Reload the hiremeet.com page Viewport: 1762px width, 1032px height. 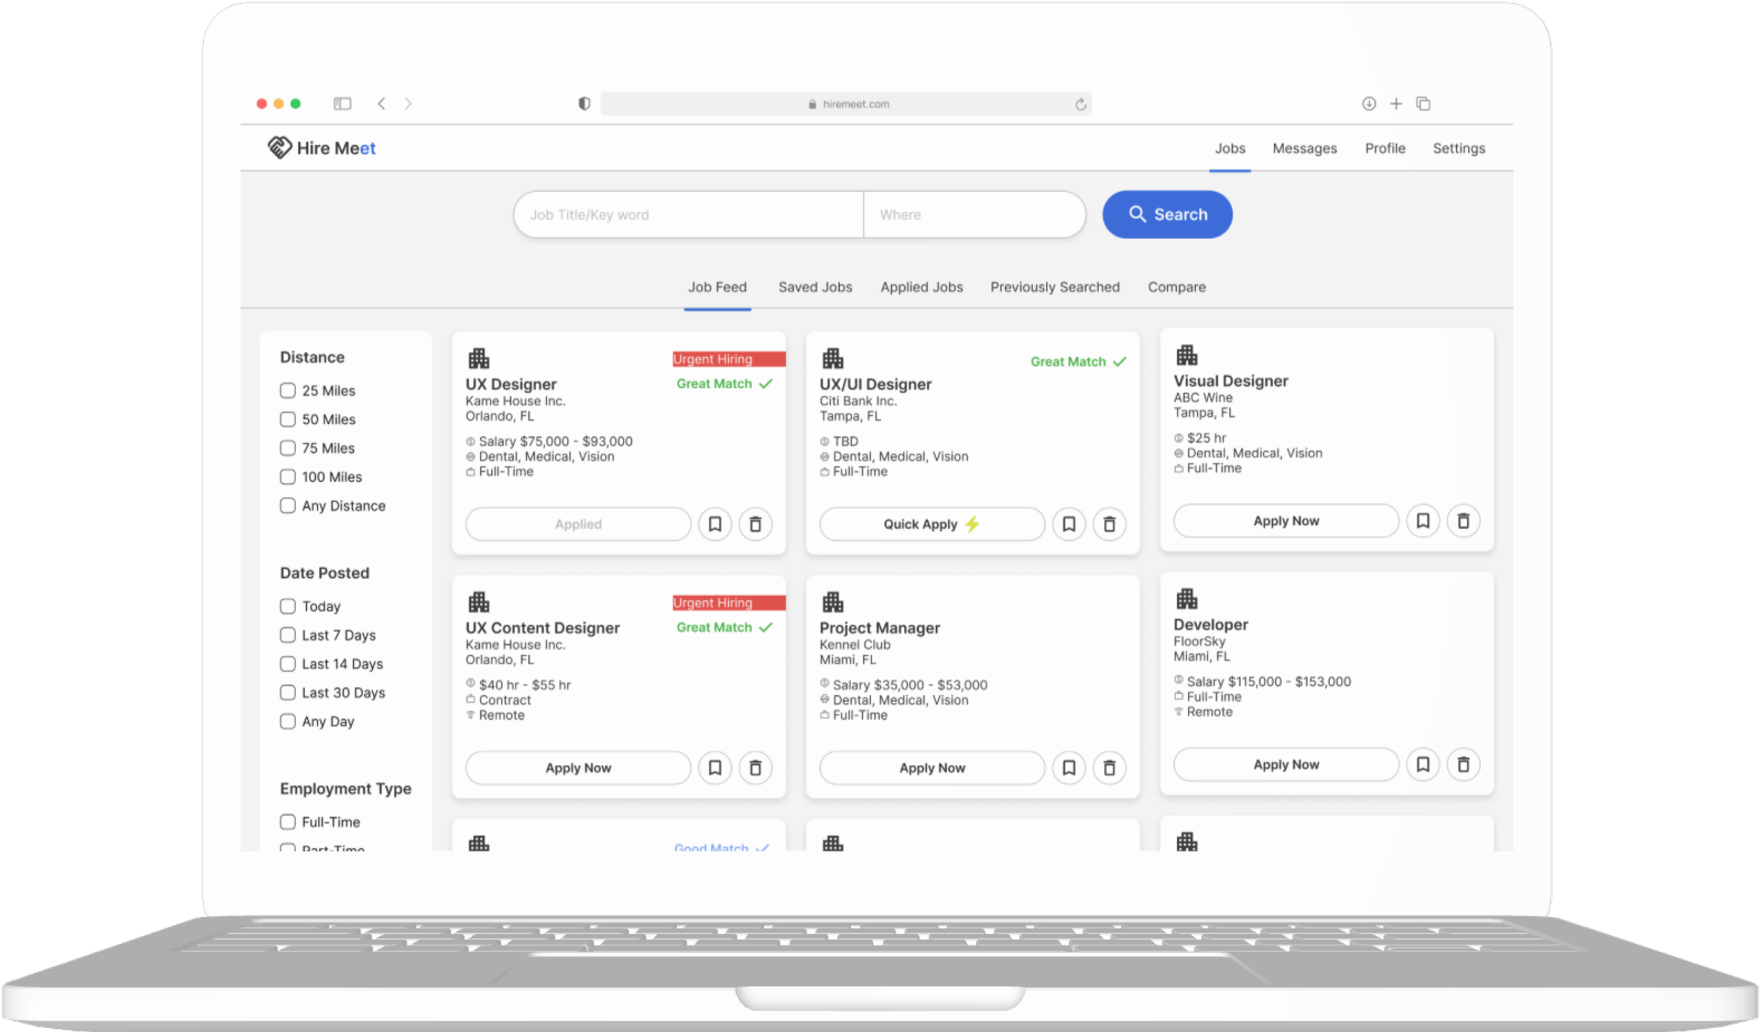coord(1080,104)
